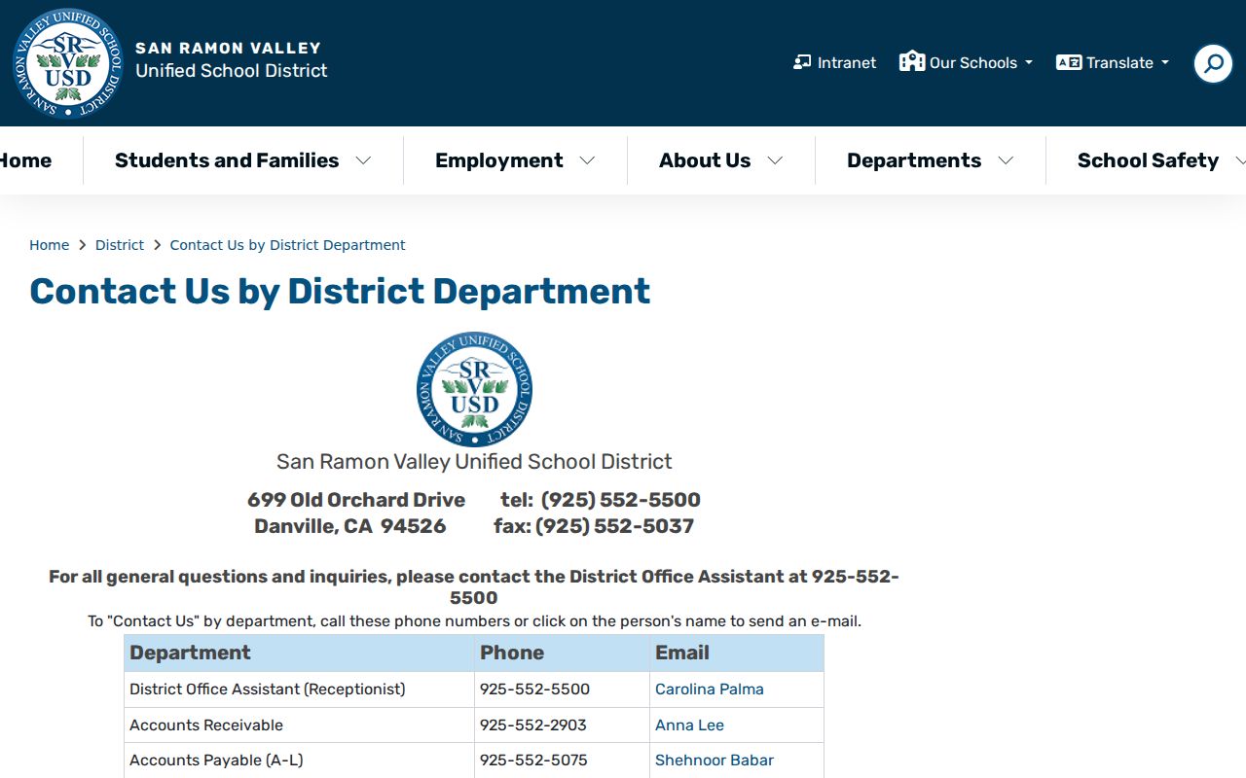Click the district seal above the address
The image size is (1246, 778).
coord(474,389)
